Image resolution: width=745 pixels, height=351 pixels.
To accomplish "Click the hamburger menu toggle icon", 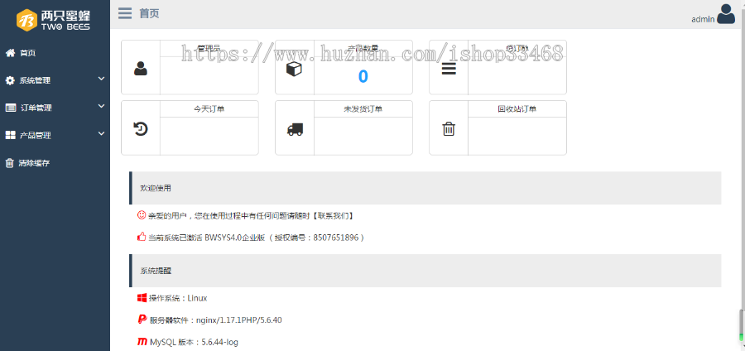I will [x=125, y=13].
